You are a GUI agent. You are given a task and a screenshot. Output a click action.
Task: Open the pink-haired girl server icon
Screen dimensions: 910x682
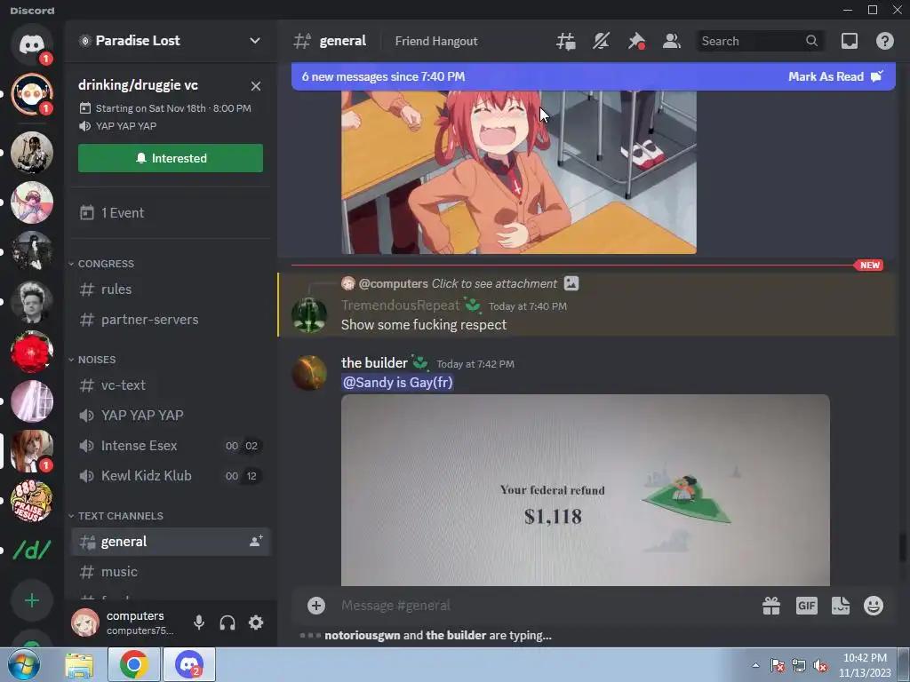tap(32, 202)
